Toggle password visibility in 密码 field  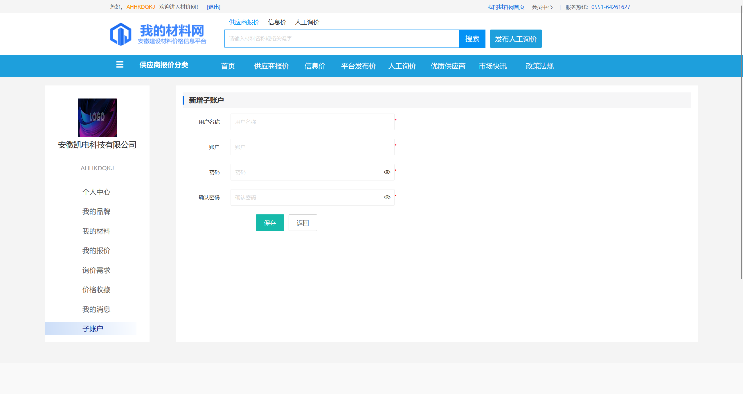click(387, 172)
